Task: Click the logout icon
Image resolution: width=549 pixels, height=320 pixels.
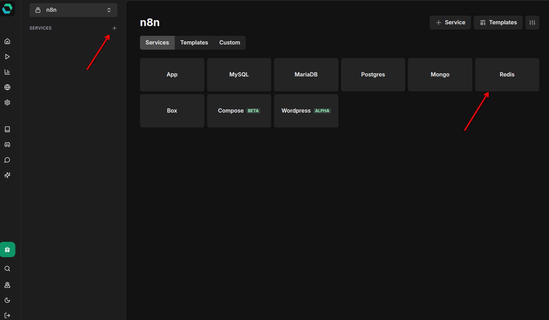Action: [7, 315]
